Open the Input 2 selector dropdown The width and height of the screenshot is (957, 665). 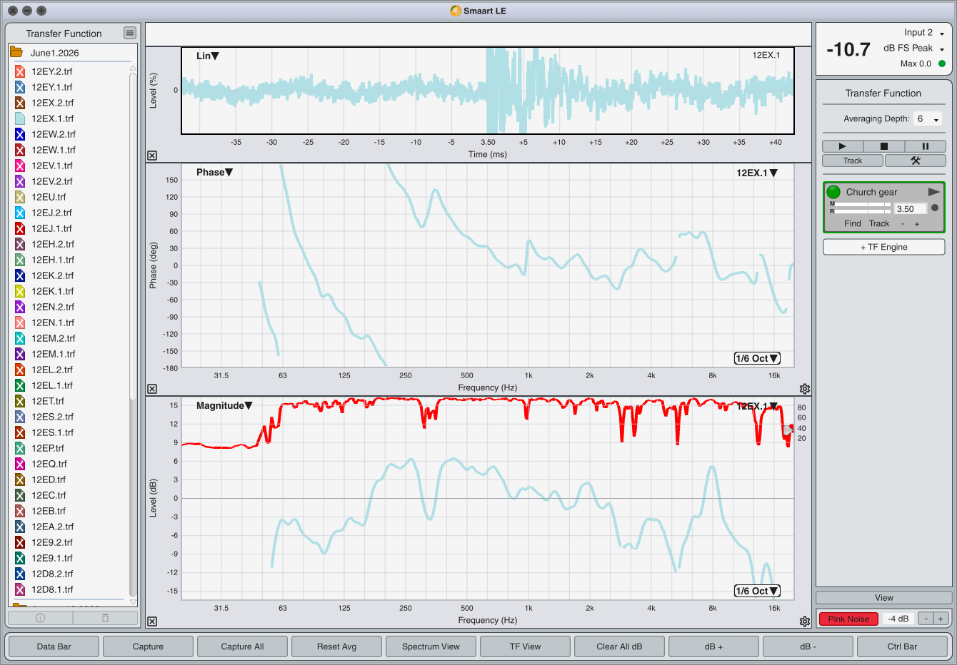point(924,33)
